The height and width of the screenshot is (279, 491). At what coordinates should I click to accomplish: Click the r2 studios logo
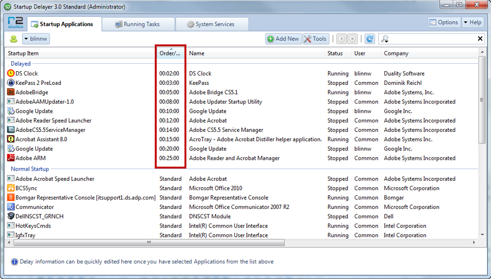click(x=15, y=23)
